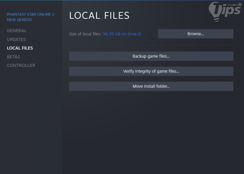Click the Phantasy Star Online 2 title

[x=30, y=15]
